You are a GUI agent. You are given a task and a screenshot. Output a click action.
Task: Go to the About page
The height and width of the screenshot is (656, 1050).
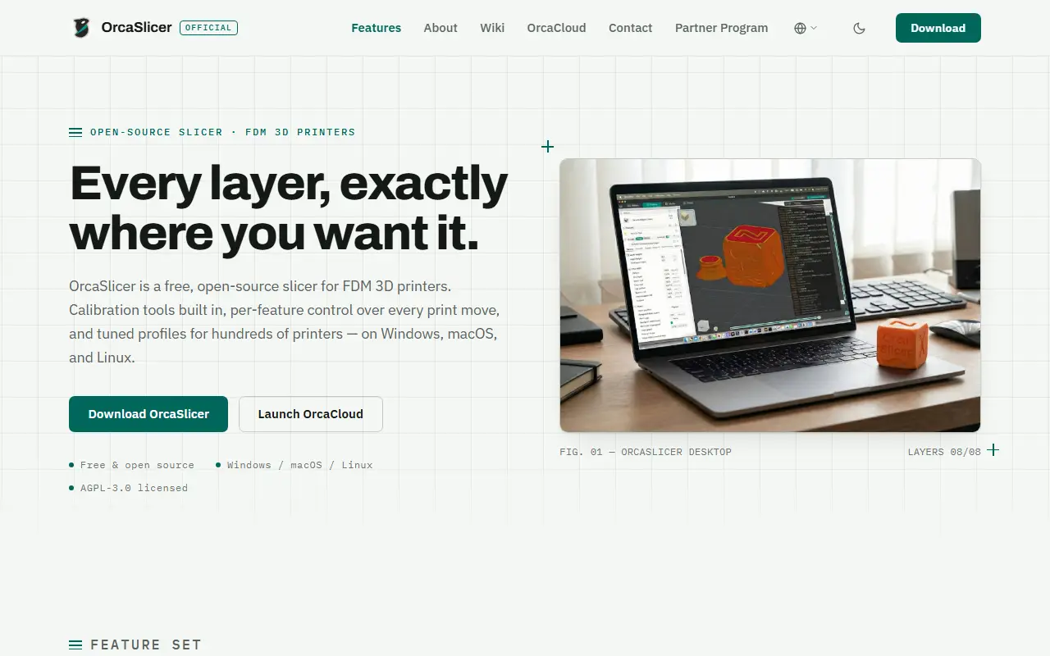point(441,28)
